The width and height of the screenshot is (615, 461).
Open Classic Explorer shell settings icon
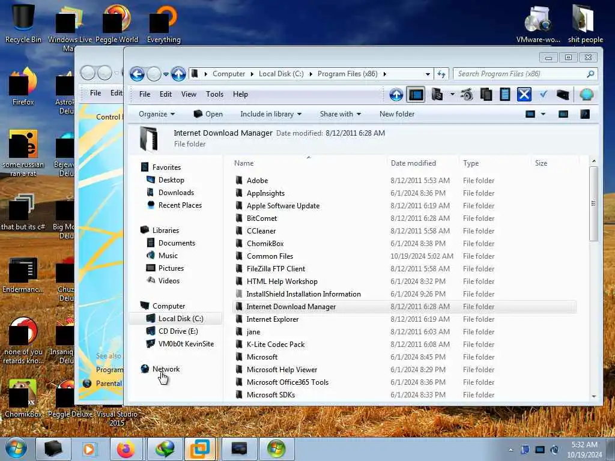click(586, 94)
